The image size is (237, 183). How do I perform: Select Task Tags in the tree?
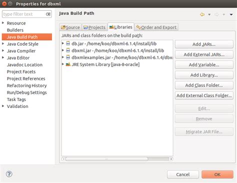click(x=16, y=99)
